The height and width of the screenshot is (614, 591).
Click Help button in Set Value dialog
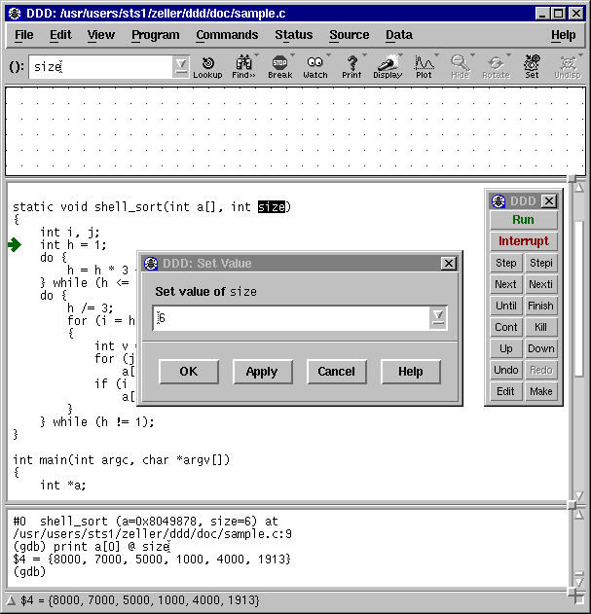click(x=410, y=371)
